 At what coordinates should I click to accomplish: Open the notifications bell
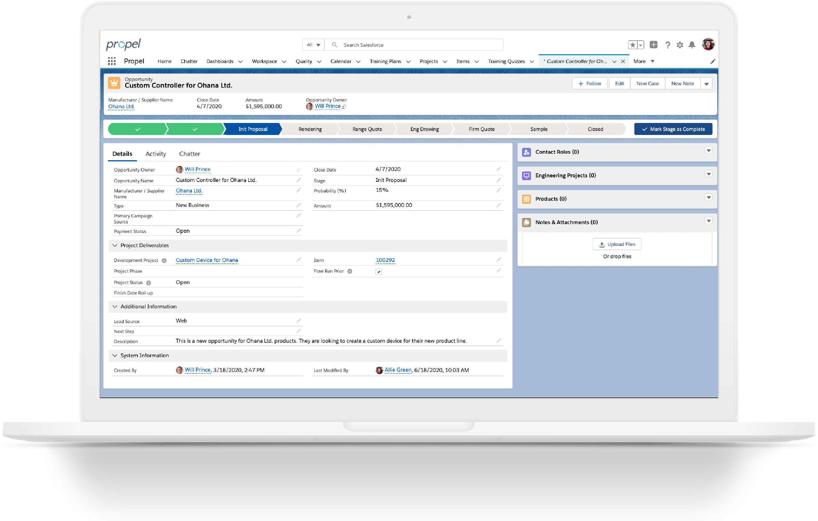coord(692,45)
